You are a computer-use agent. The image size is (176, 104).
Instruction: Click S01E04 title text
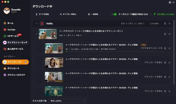click(x=102, y=88)
